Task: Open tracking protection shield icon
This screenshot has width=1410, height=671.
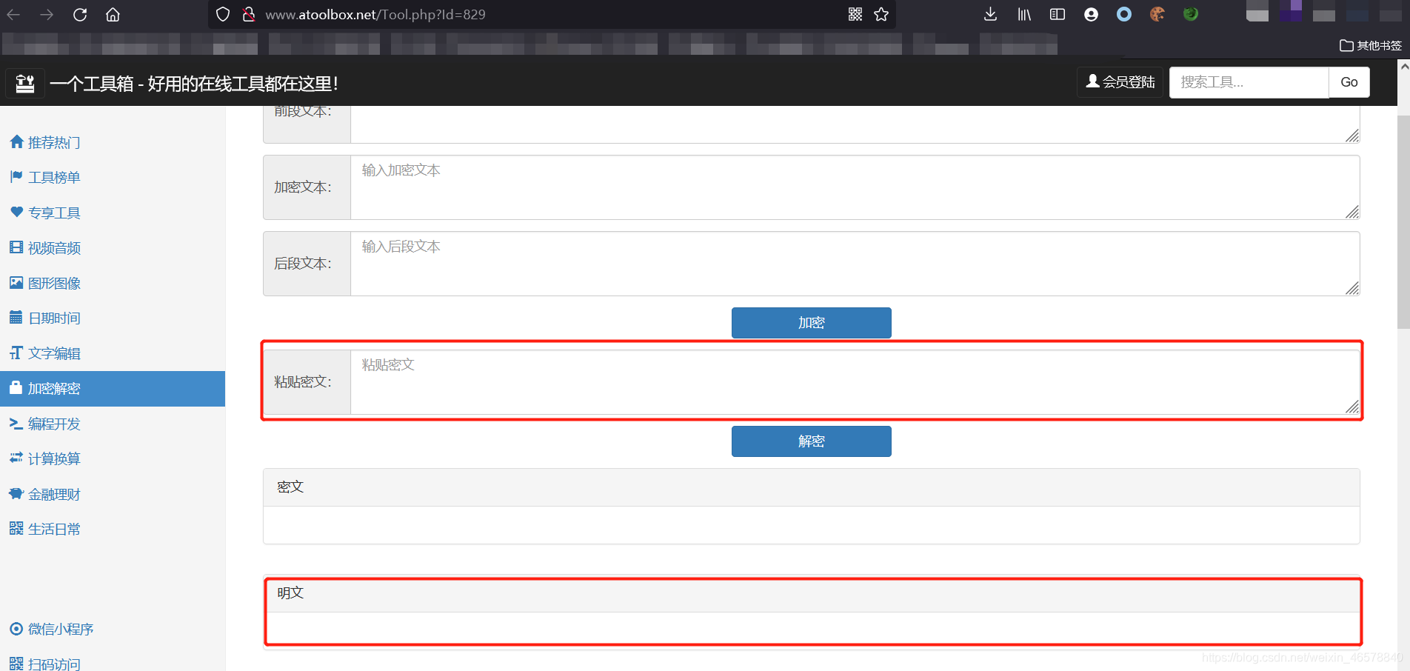Action: (x=223, y=14)
